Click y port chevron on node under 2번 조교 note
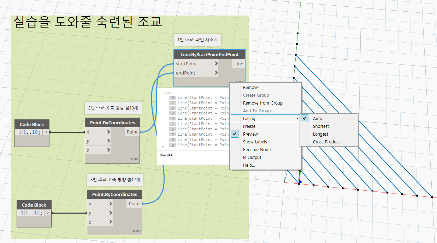 point(108,141)
